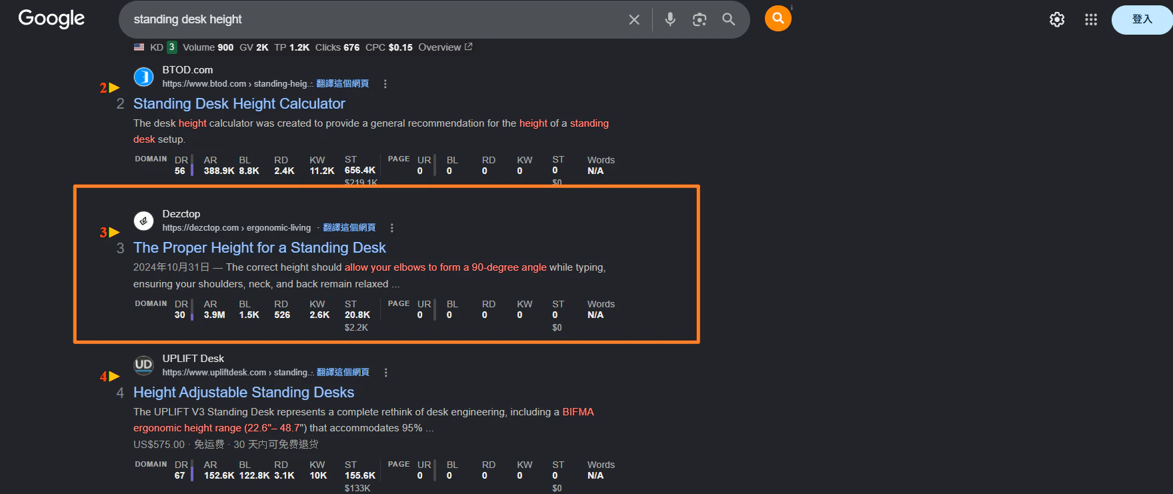The width and height of the screenshot is (1173, 494).
Task: Clear the search query text
Action: pyautogui.click(x=634, y=20)
